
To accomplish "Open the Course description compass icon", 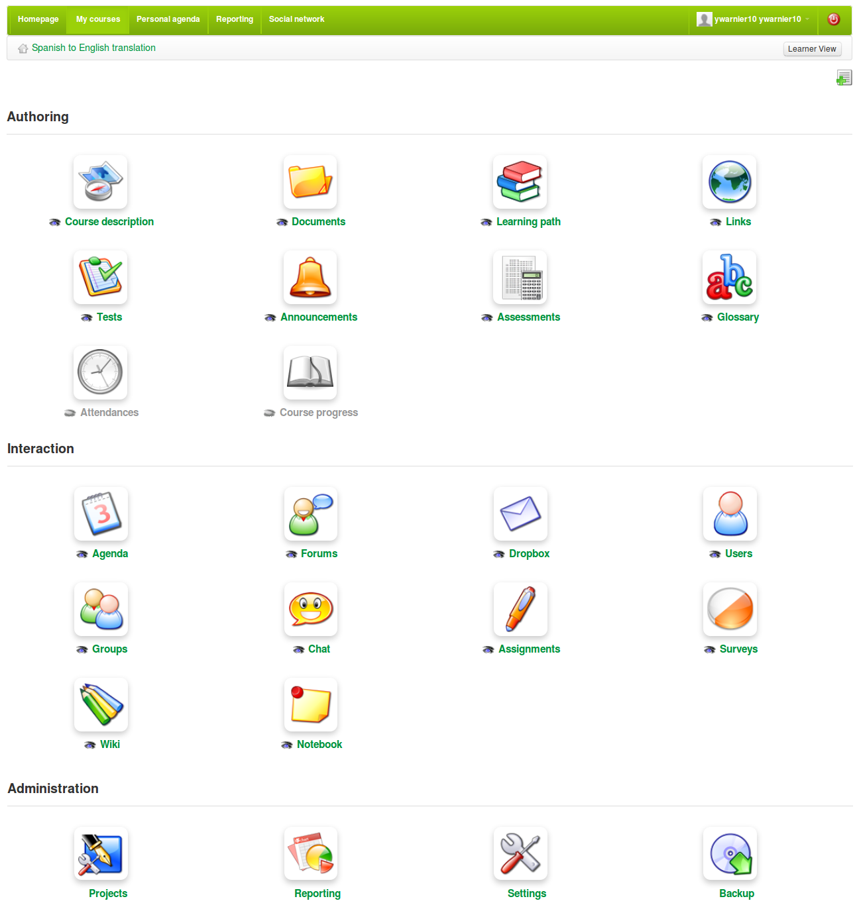I will (x=100, y=182).
